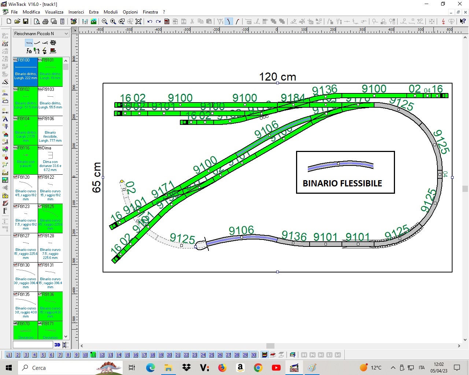
Task: Click the Zoom out magnifier icon
Action: 104,22
